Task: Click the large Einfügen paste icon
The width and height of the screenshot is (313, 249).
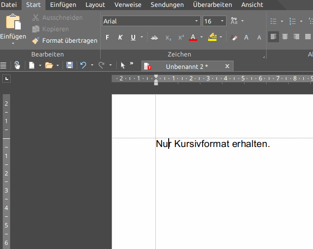Action: click(x=13, y=22)
